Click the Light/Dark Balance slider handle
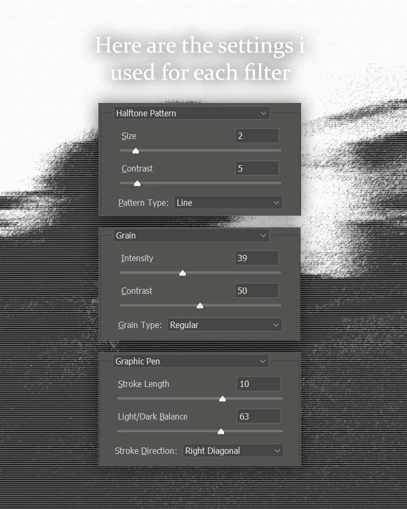This screenshot has height=509, width=407. coord(221,431)
